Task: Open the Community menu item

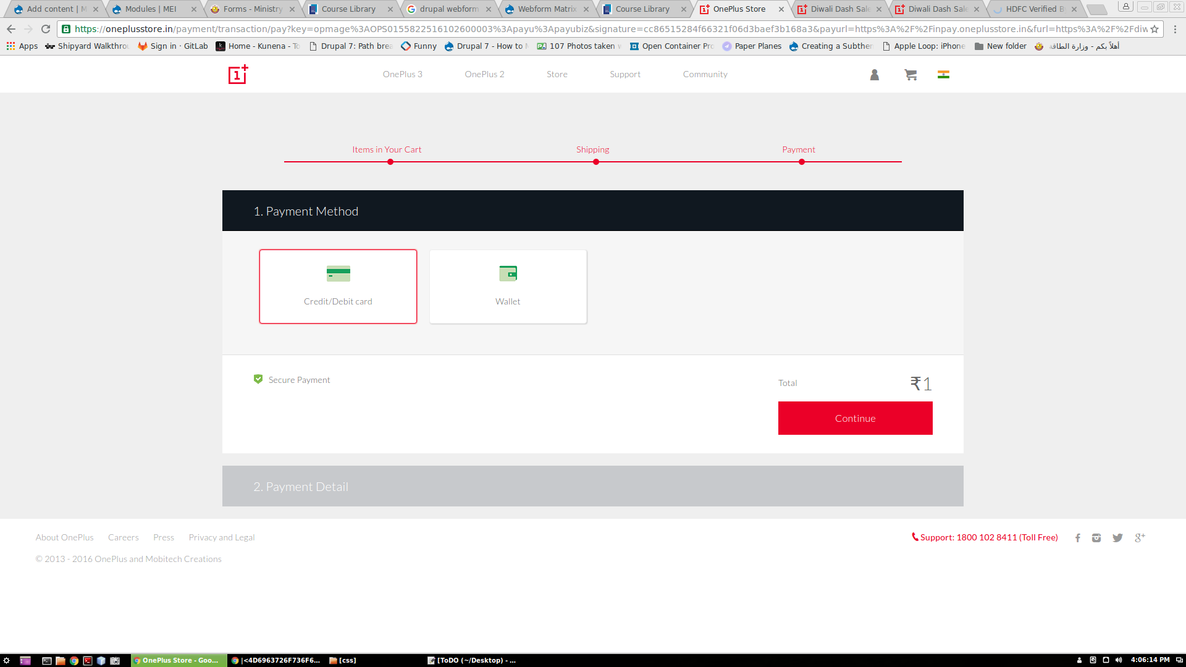Action: tap(705, 74)
